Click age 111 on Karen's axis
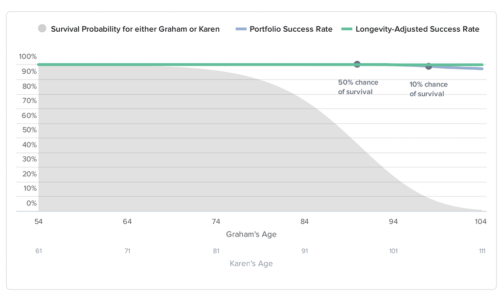The image size is (501, 299). click(x=482, y=251)
